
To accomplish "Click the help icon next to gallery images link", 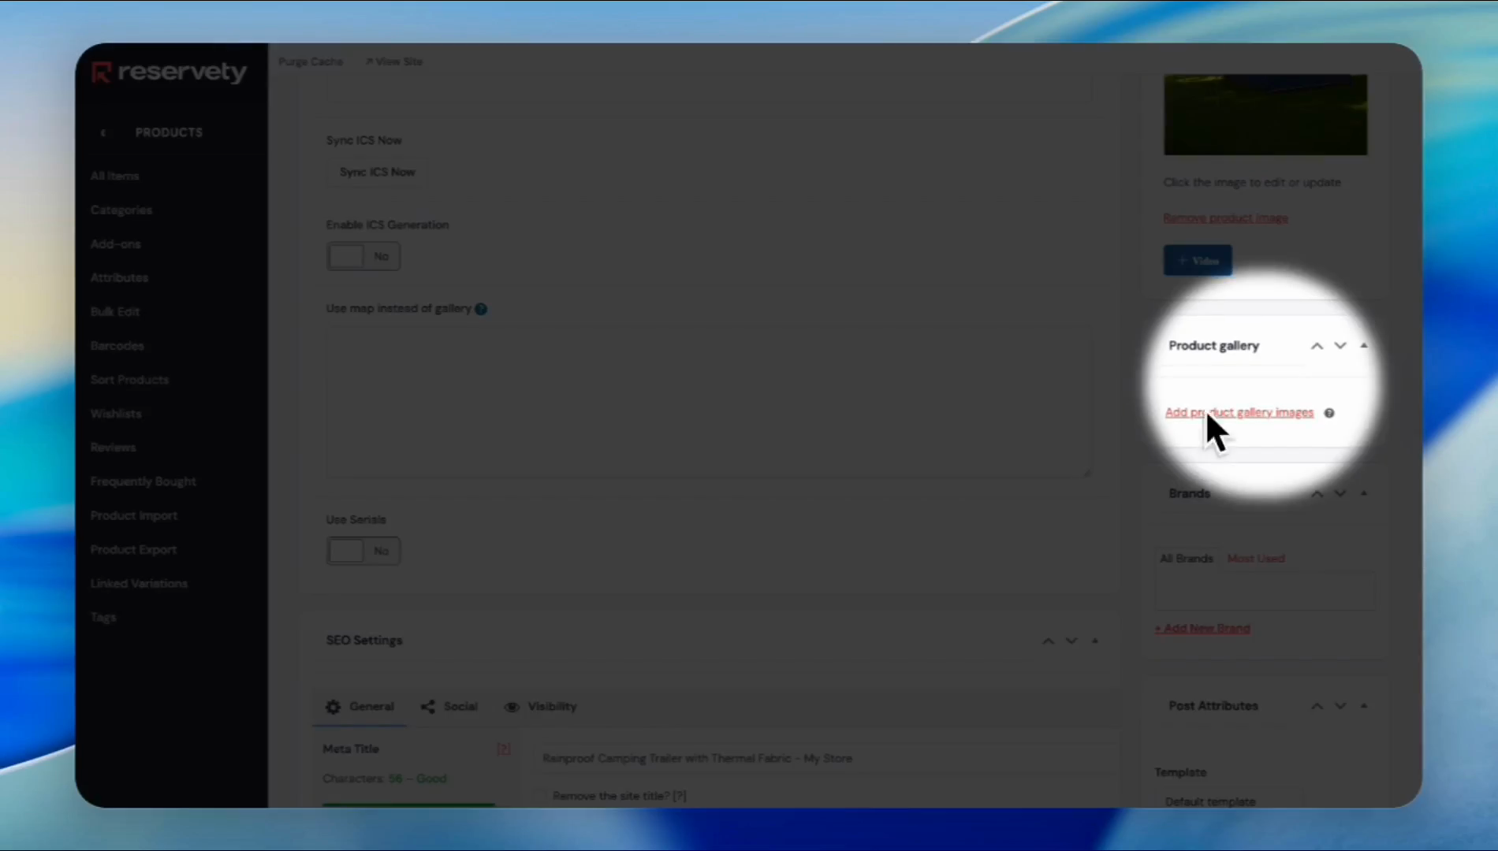I will [x=1329, y=413].
